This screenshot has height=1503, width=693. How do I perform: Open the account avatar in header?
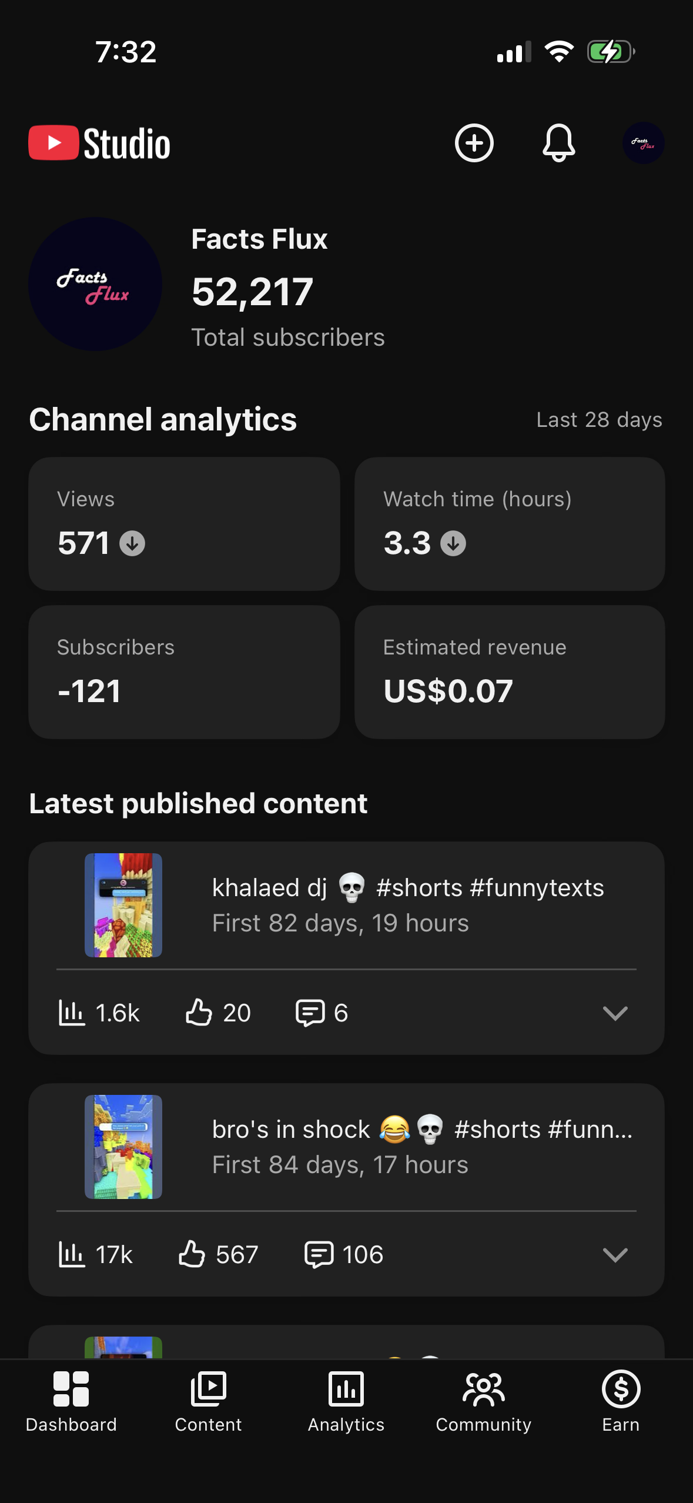tap(643, 143)
